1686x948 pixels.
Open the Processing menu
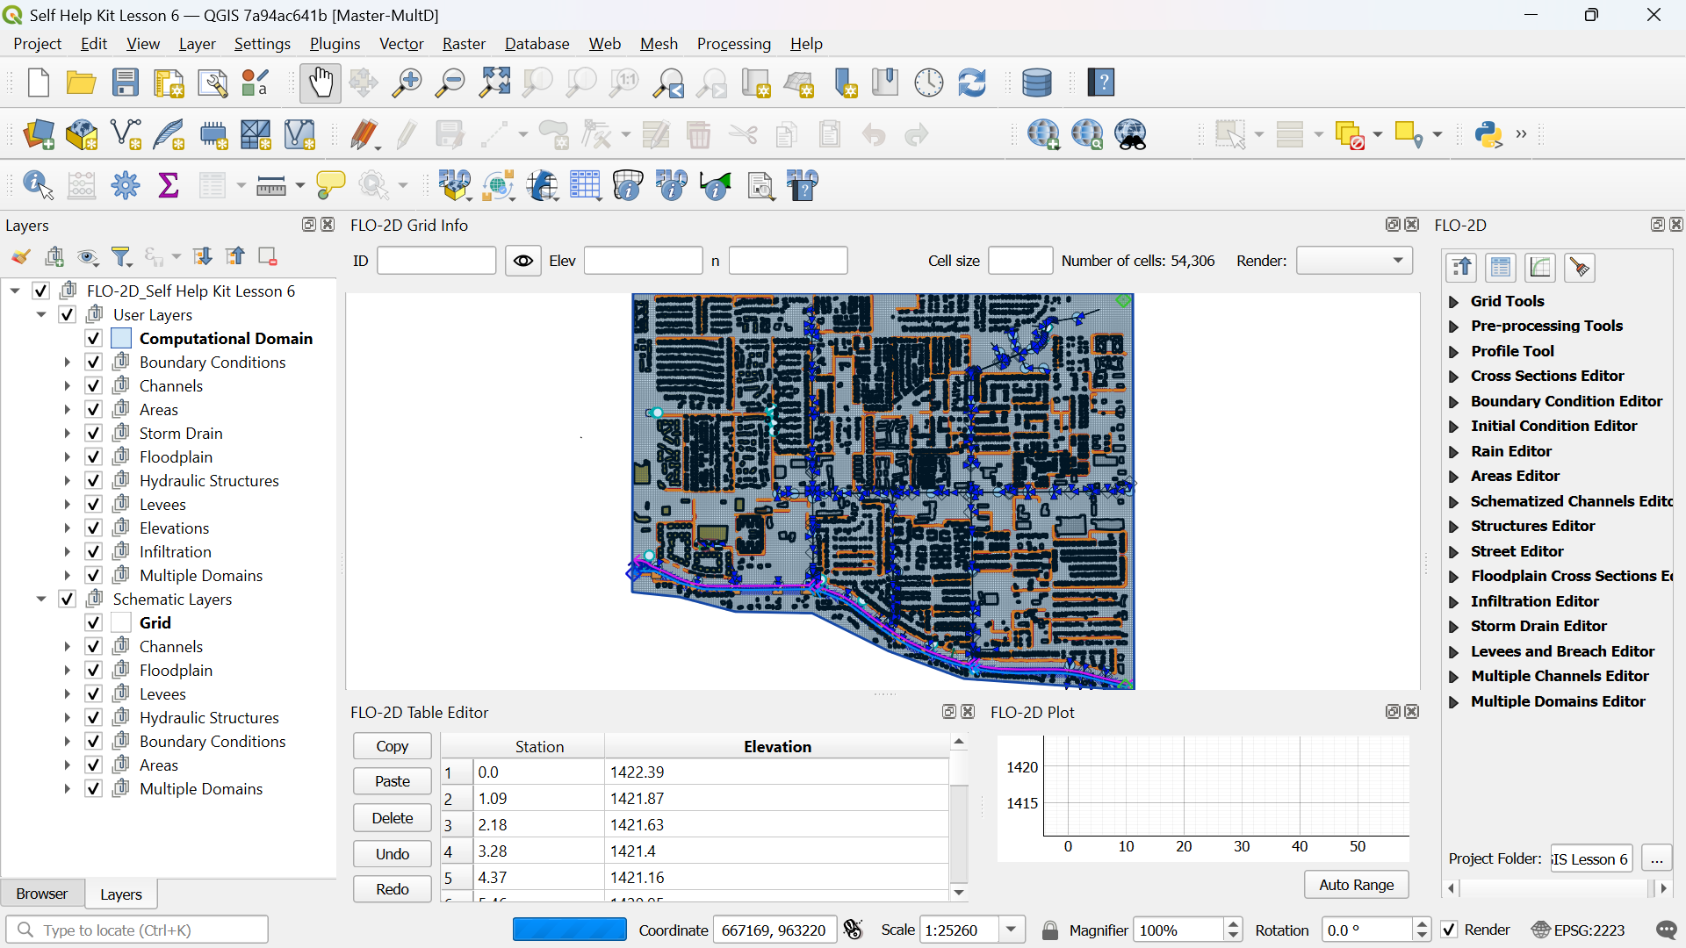733,44
